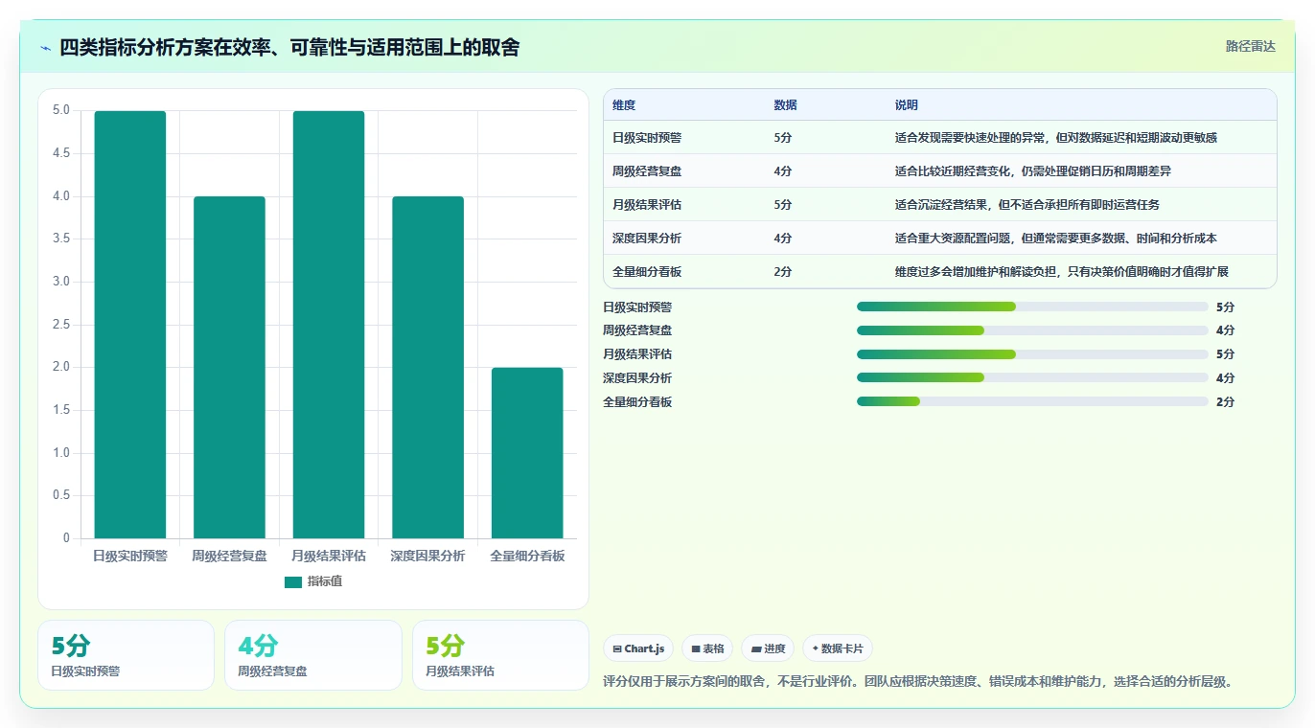Click the 全量细分看板 x-axis label under the chart
Screen dimensions: 1315x728
(527, 557)
